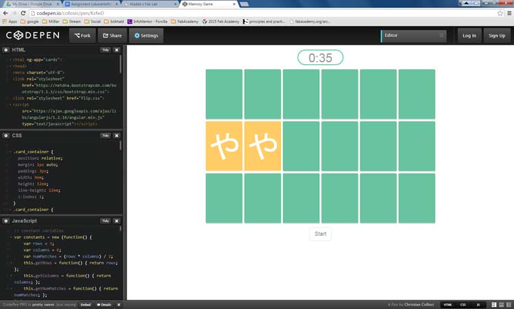Close the HTML editor panel
The height and width of the screenshot is (309, 514).
117,50
